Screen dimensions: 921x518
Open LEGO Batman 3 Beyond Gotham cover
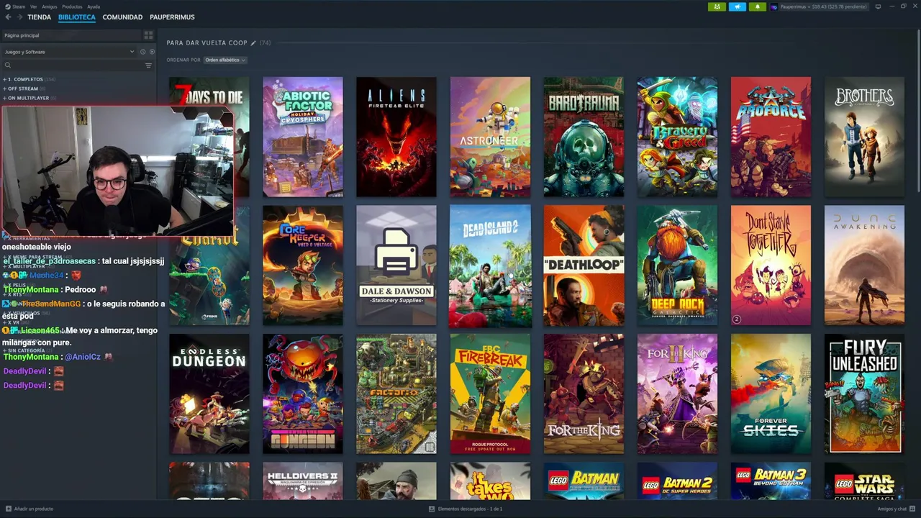click(771, 481)
